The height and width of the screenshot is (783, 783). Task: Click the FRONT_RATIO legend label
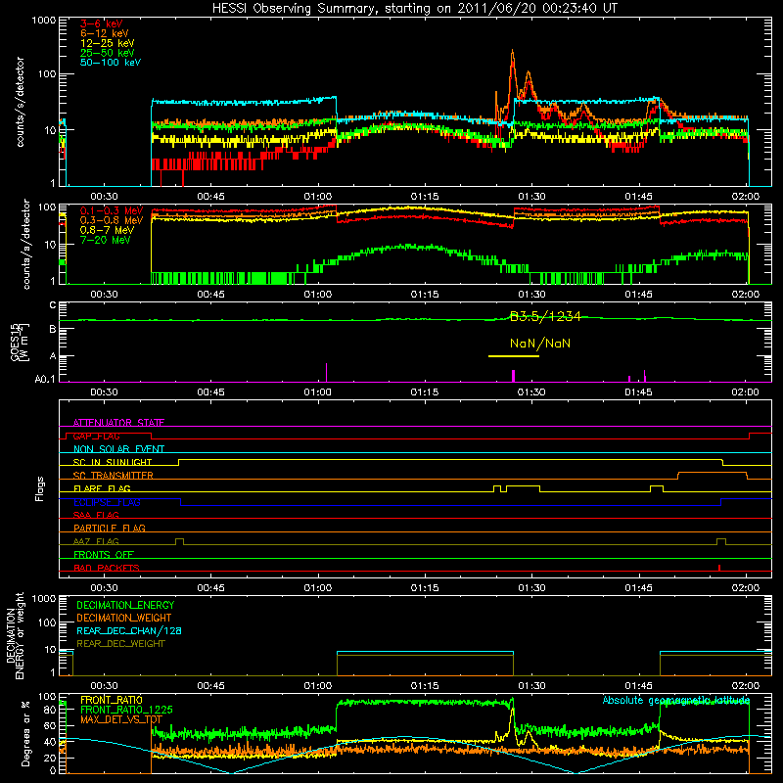[112, 700]
